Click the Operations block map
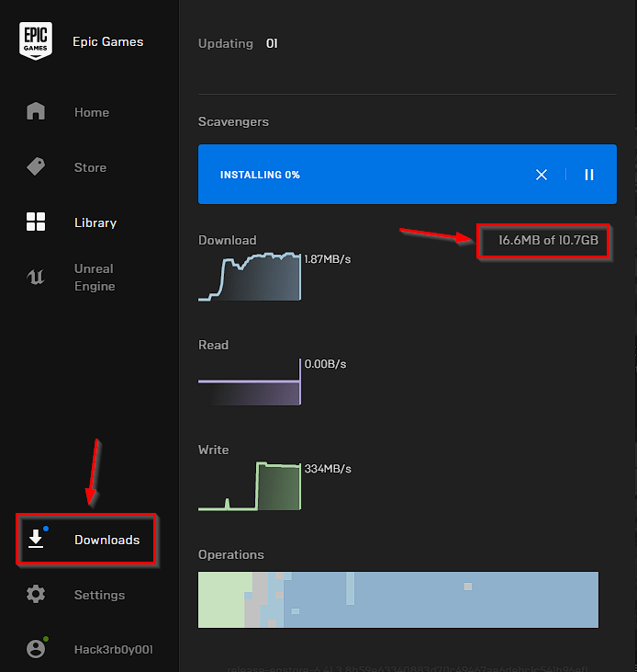 tap(398, 599)
